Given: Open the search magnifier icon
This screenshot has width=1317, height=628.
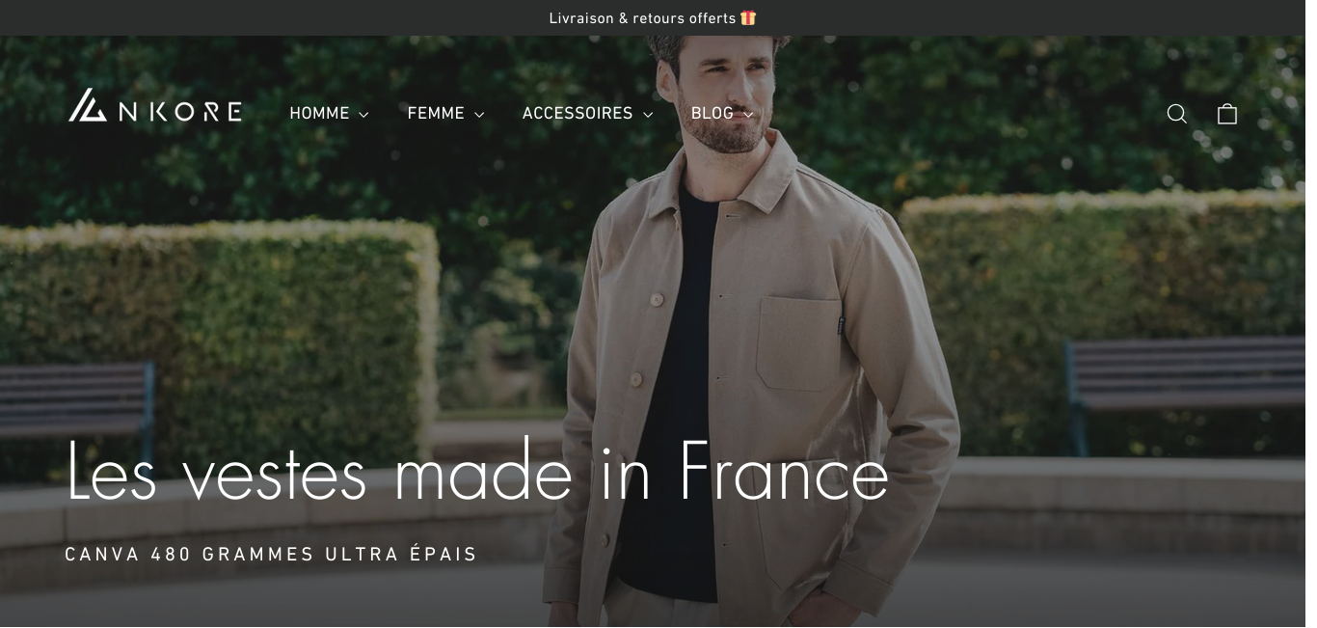Looking at the screenshot, I should pyautogui.click(x=1176, y=114).
